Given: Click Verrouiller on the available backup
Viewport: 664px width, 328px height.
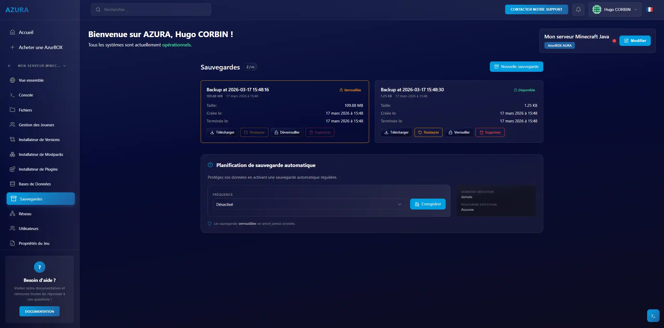Looking at the screenshot, I should (x=459, y=132).
